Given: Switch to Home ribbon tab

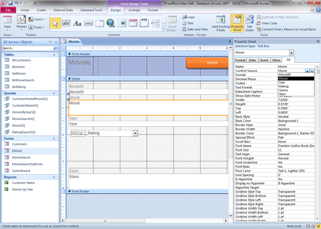Looking at the screenshot, I should click(25, 10).
